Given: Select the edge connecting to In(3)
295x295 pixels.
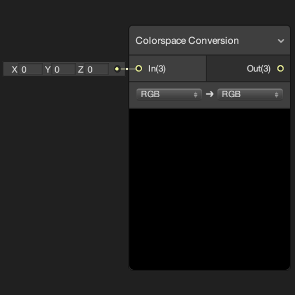Looking at the screenshot, I should (128, 69).
